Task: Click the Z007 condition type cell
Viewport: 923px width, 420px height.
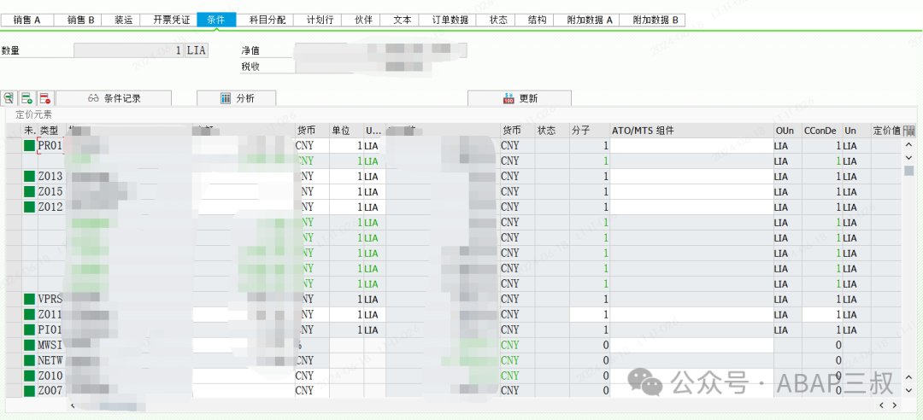Action: 50,390
